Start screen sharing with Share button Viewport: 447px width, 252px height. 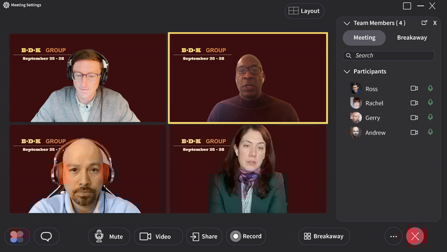(x=204, y=236)
